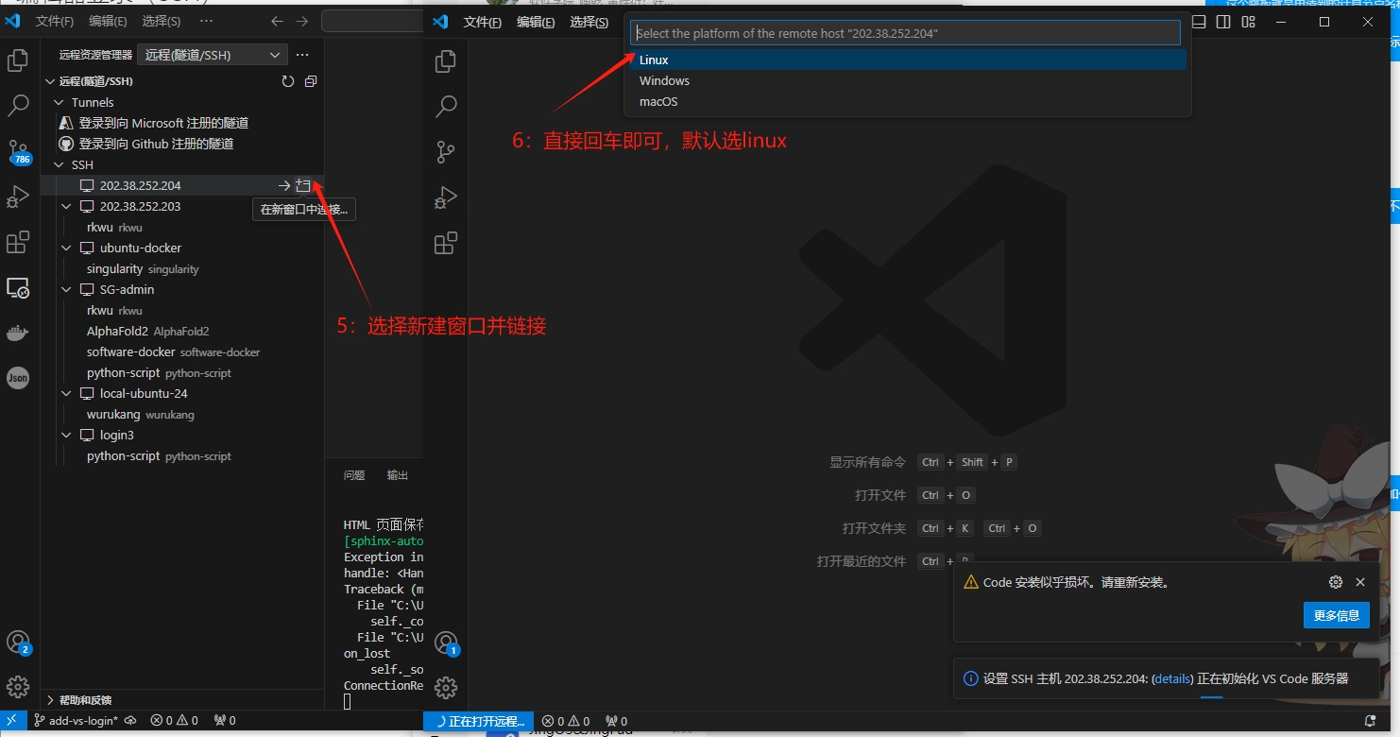Open 文件(F) menu in left window
This screenshot has height=737, width=1400.
pyautogui.click(x=55, y=21)
